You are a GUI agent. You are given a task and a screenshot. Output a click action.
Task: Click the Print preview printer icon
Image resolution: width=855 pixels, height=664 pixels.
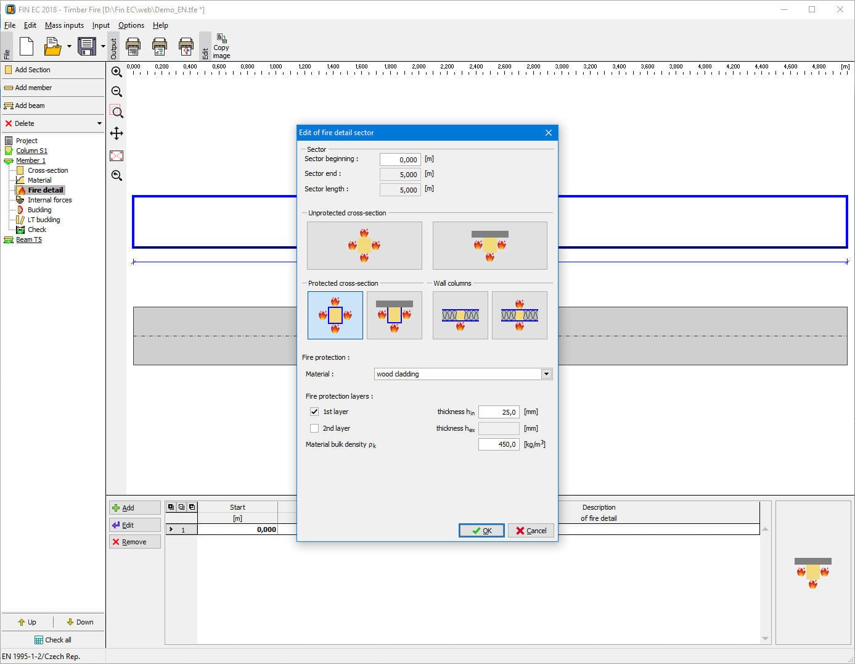[160, 46]
